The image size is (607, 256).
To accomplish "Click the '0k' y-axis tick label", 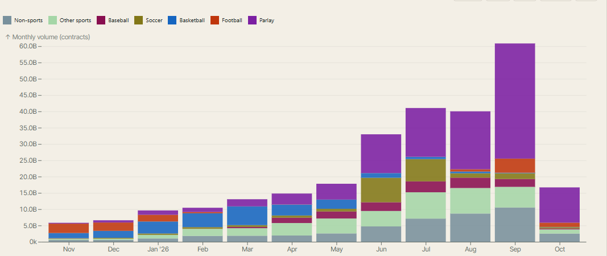I will 33,242.
